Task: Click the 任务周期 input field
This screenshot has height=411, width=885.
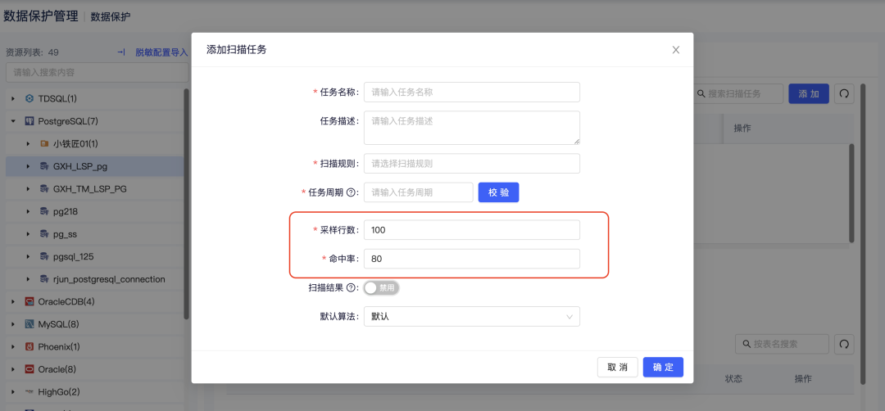Action: click(x=418, y=192)
